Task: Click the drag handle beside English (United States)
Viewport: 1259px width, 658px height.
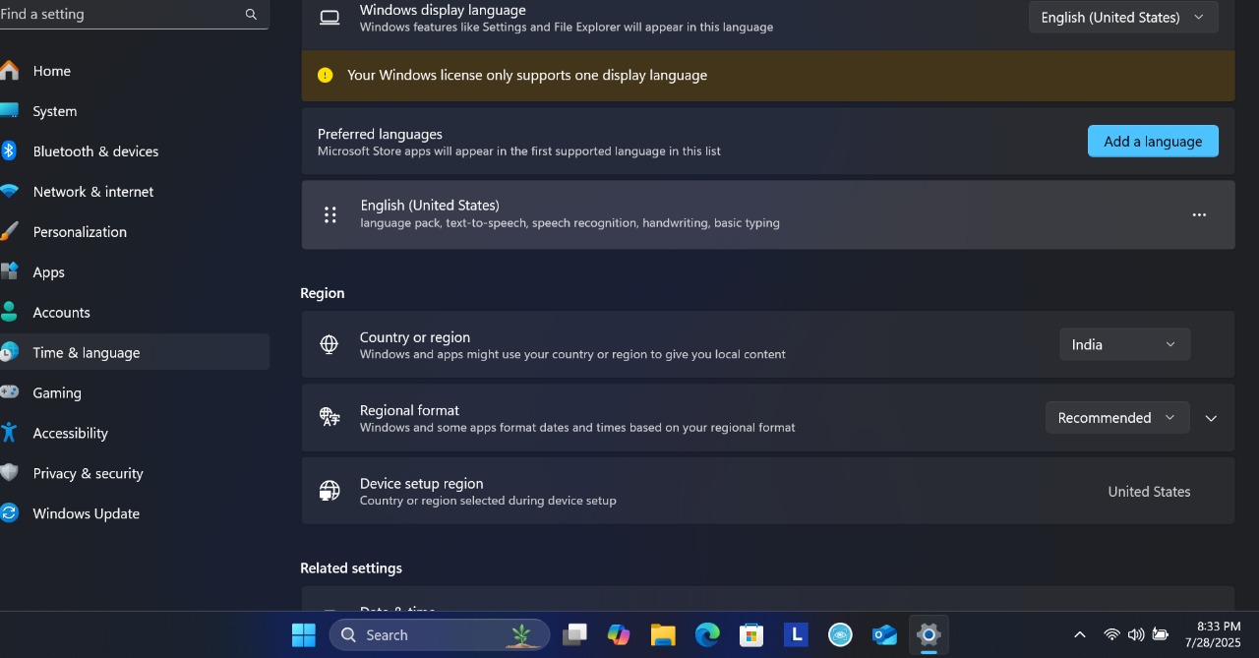Action: point(330,214)
